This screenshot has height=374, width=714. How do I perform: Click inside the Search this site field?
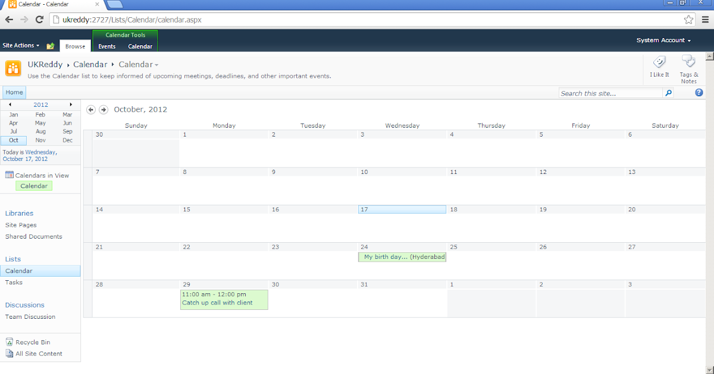(607, 93)
